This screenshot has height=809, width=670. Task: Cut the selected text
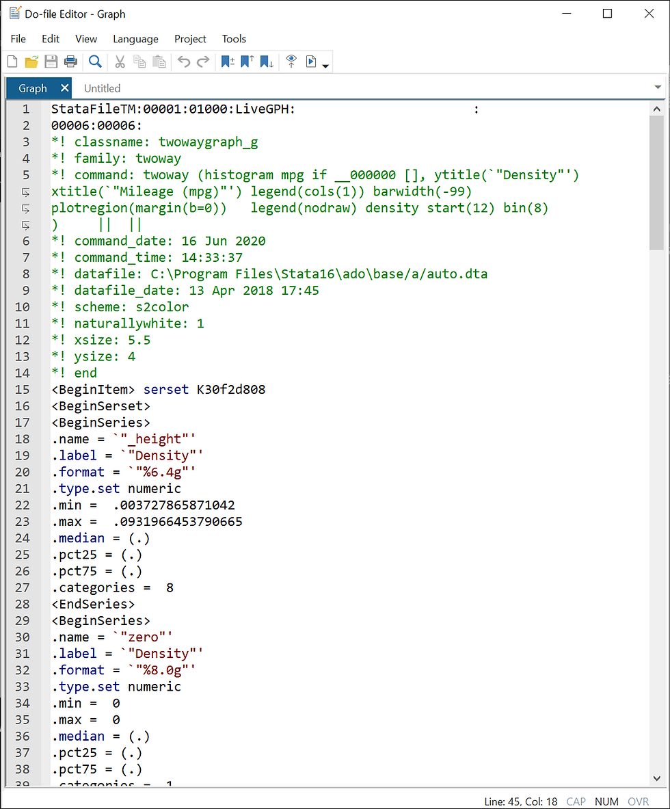coord(120,62)
